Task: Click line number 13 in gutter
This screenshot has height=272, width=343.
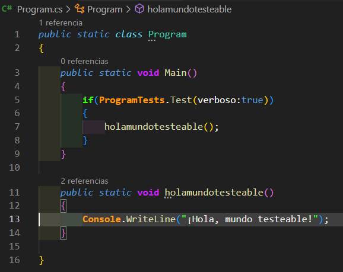Action: (14, 219)
